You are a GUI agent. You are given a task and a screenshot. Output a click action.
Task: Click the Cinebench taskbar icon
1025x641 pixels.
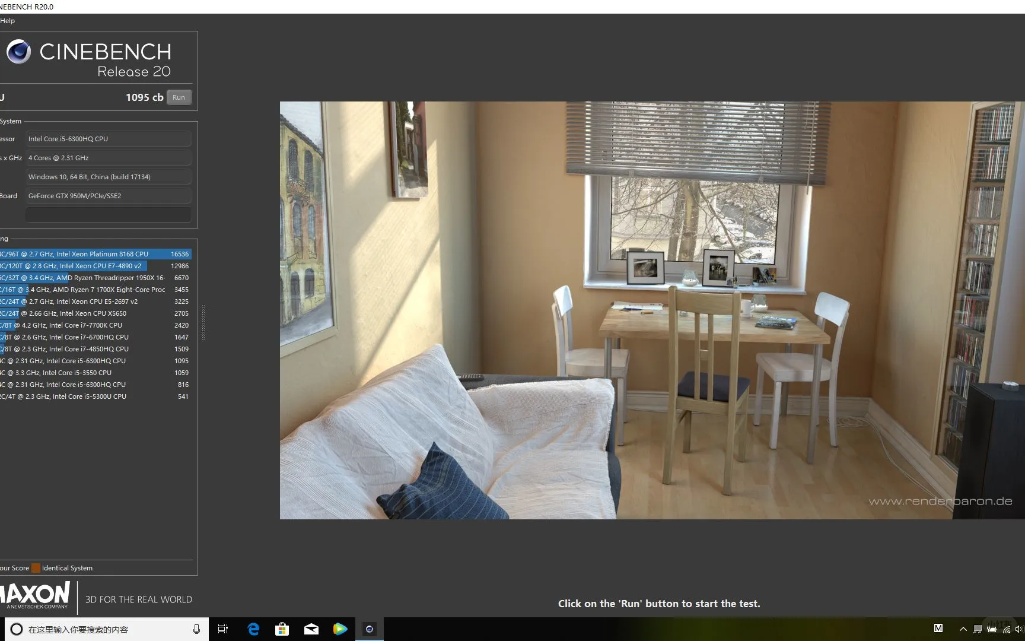369,629
